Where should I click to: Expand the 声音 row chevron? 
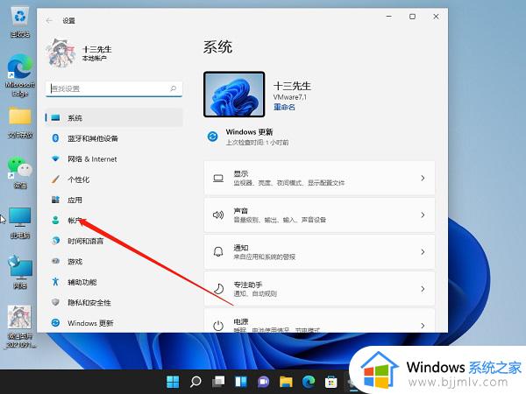pyautogui.click(x=423, y=215)
